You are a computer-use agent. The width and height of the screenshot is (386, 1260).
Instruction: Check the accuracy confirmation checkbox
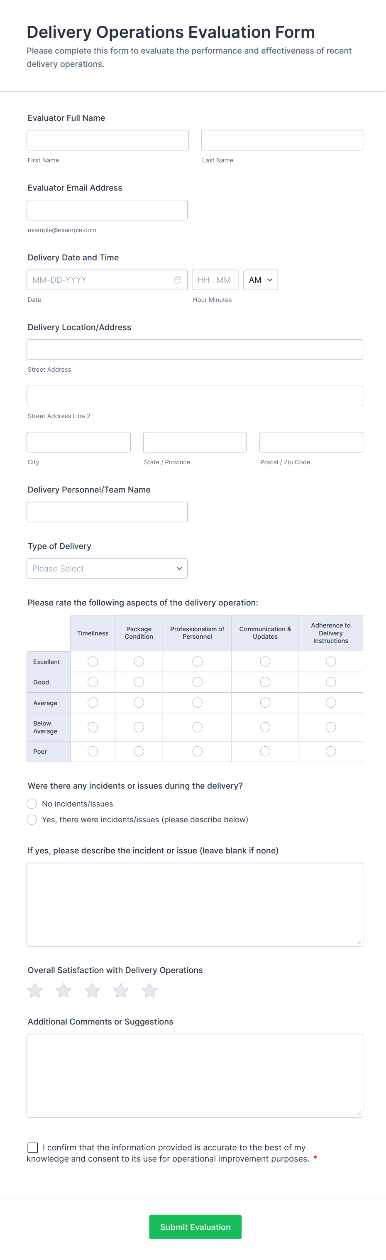pyautogui.click(x=33, y=1147)
